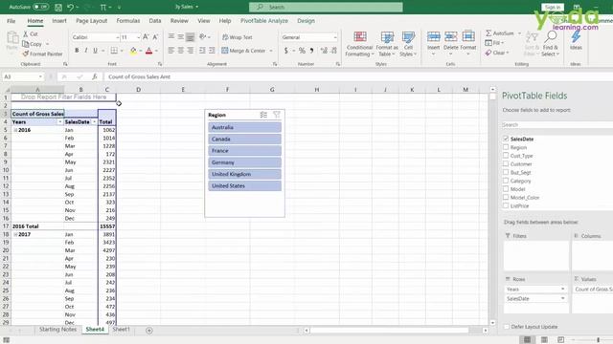Screen dimensions: 613x344
Task: Filter slicer by United Kingdom
Action: 245,174
